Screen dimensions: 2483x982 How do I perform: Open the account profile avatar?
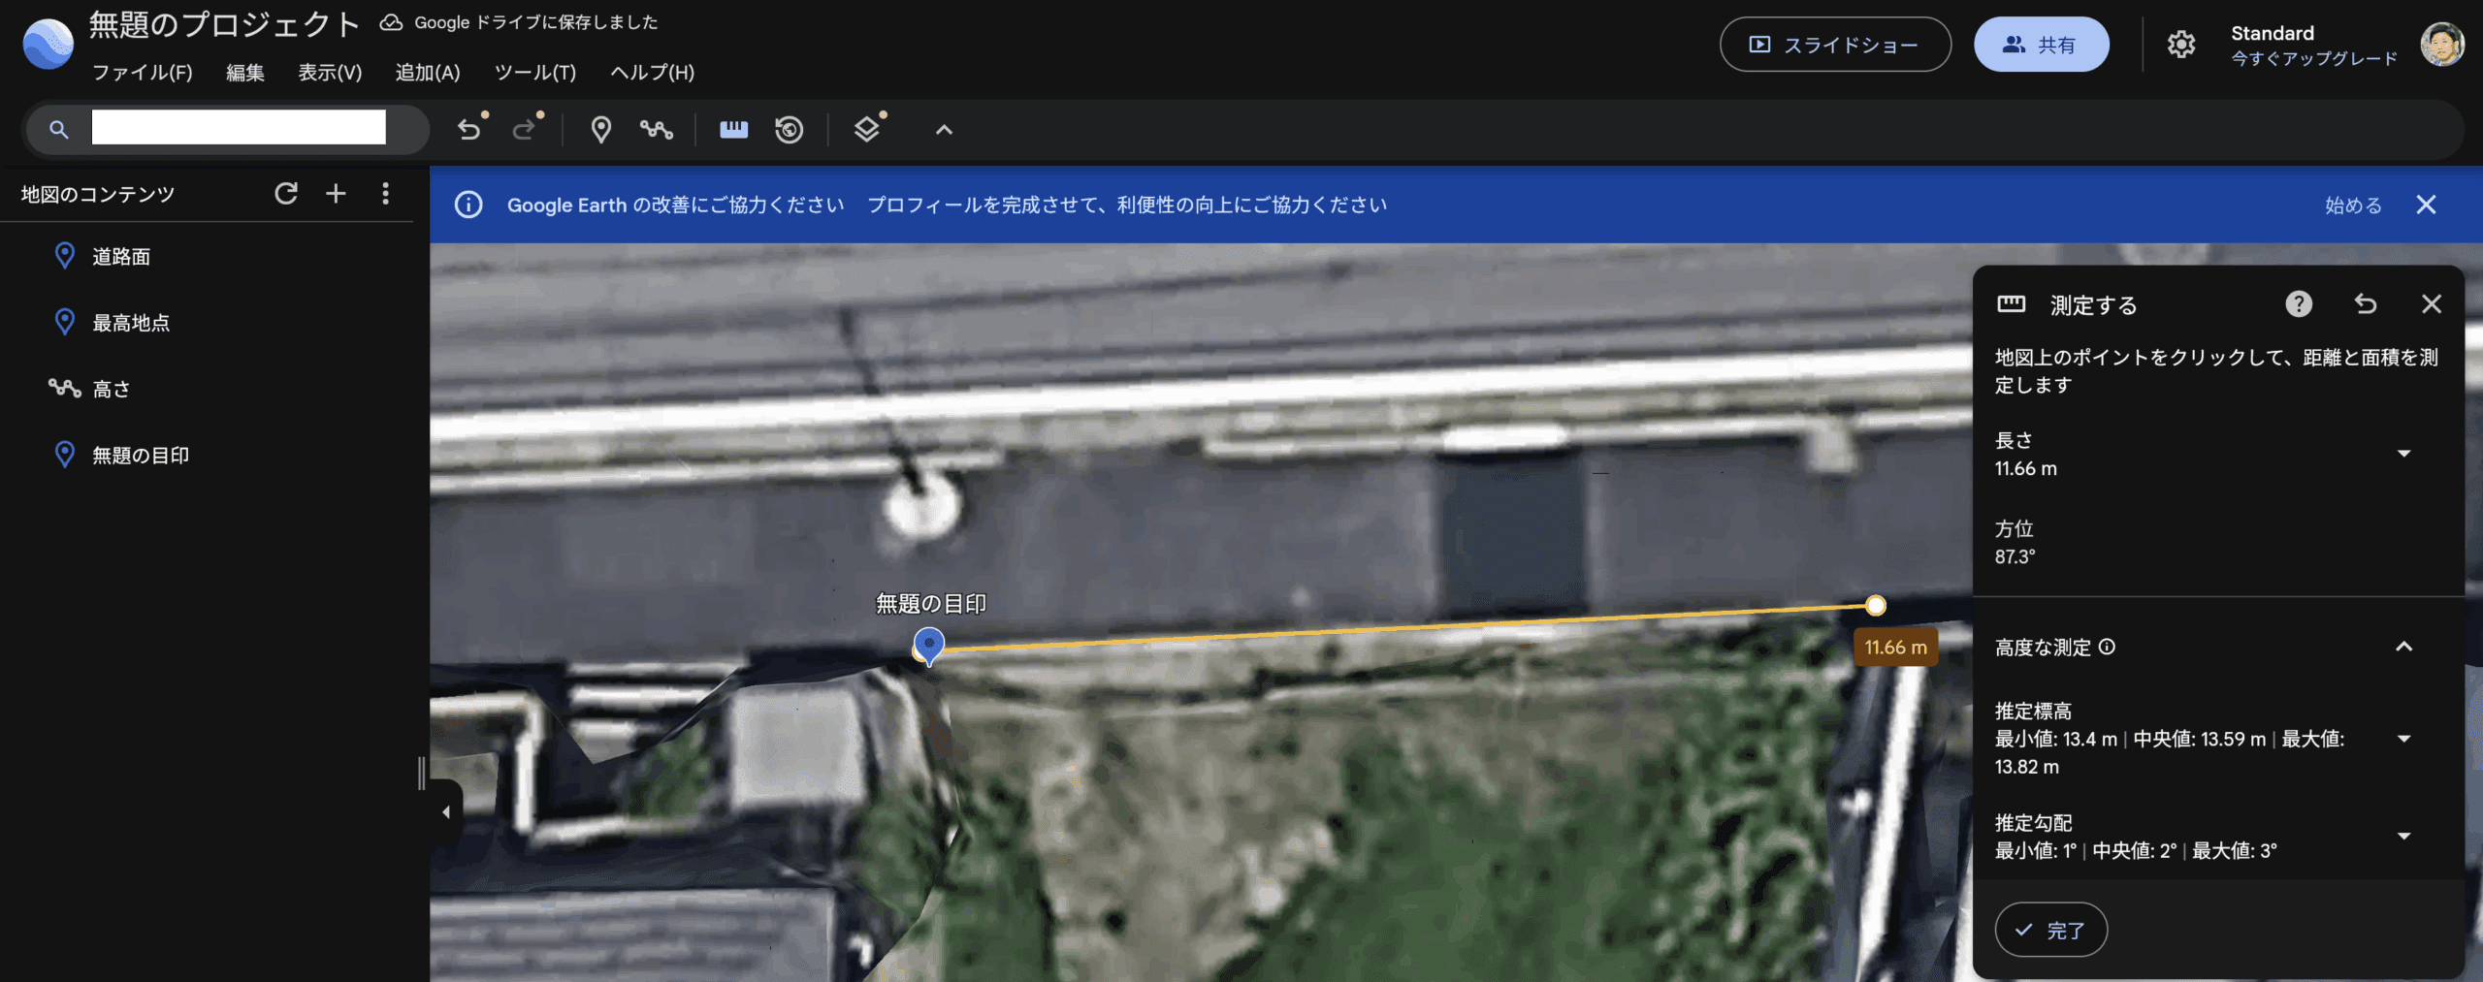(2442, 45)
